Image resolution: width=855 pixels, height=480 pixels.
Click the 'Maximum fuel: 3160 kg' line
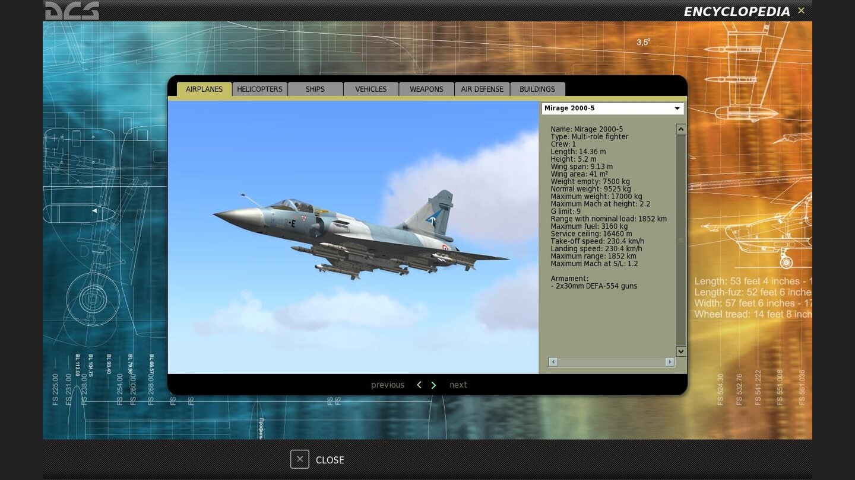(x=589, y=226)
